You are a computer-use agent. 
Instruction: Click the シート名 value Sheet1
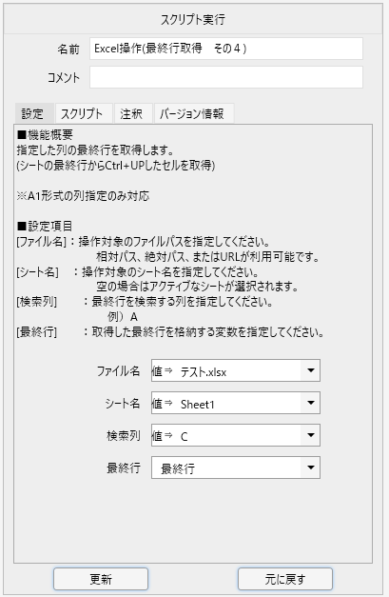click(x=197, y=404)
